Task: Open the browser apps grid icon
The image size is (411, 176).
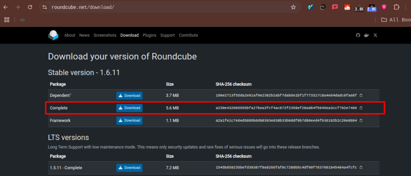Action: point(7,20)
